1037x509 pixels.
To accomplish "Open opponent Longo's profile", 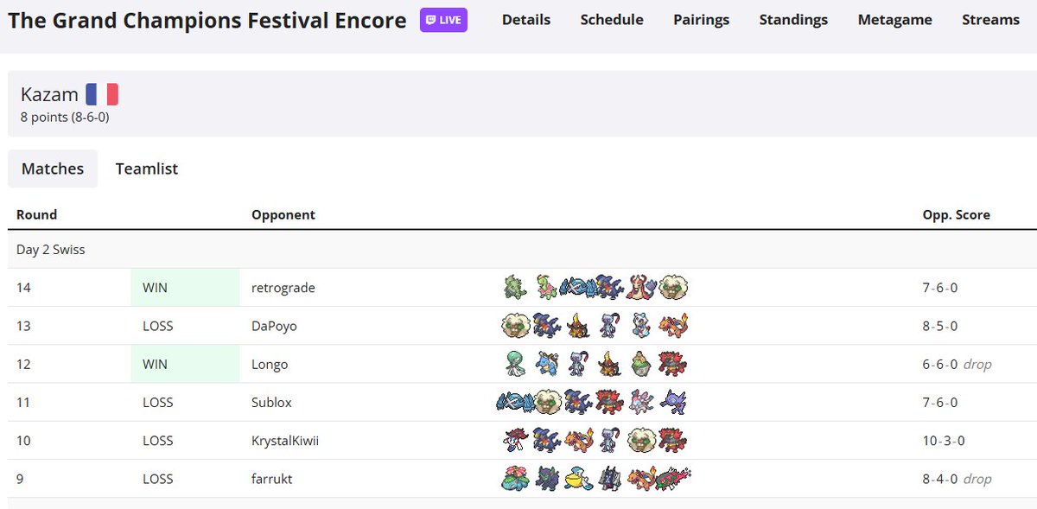I will (270, 364).
